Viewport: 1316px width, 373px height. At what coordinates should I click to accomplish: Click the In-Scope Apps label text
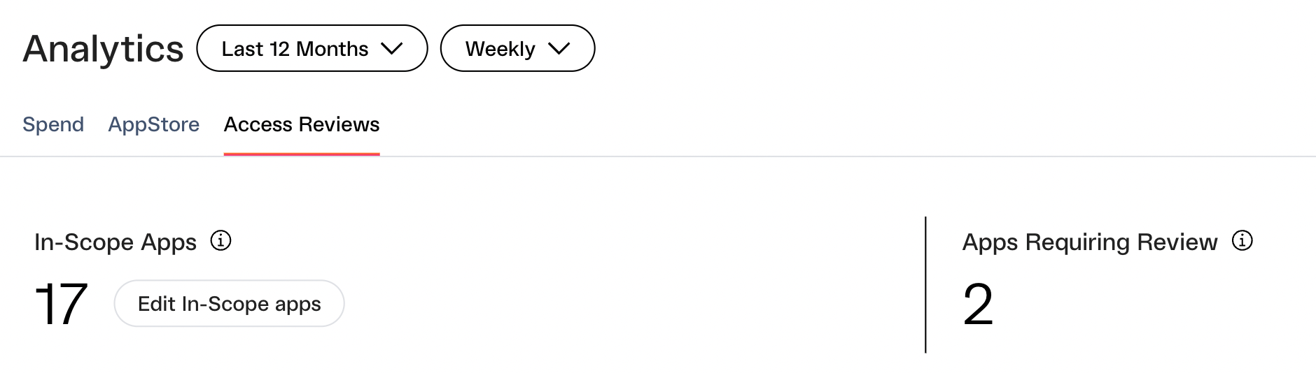115,242
